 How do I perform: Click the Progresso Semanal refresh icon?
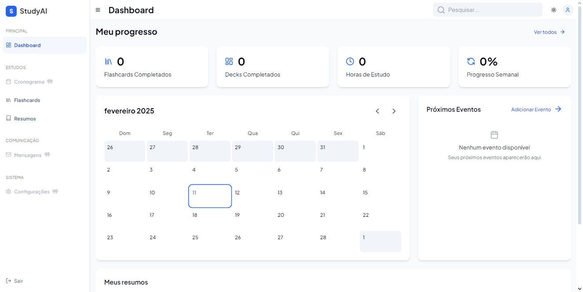[x=471, y=61]
